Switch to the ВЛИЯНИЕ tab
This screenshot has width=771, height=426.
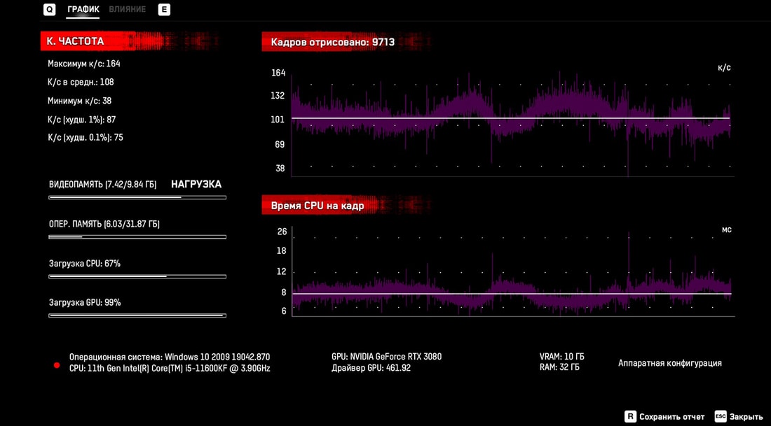[128, 9]
